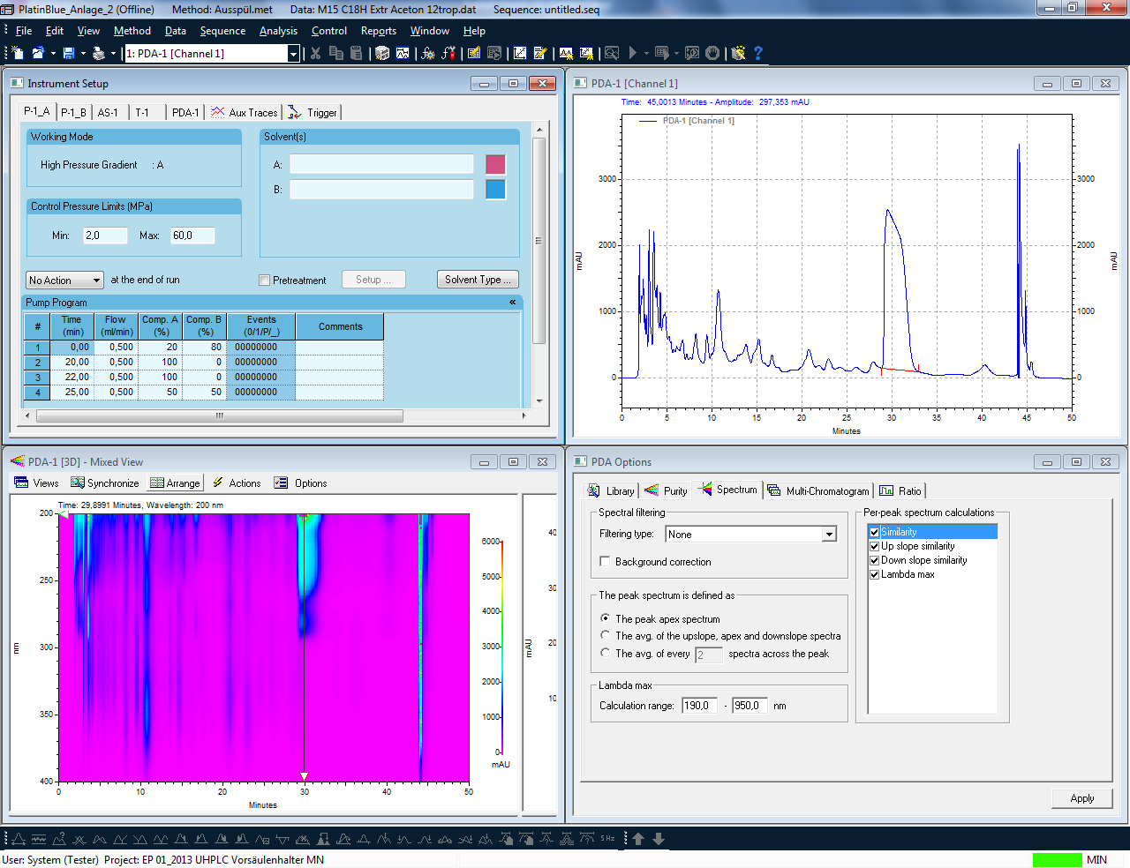Click the Solvent Type button
Viewport: 1130px width, 868px height.
click(x=478, y=280)
